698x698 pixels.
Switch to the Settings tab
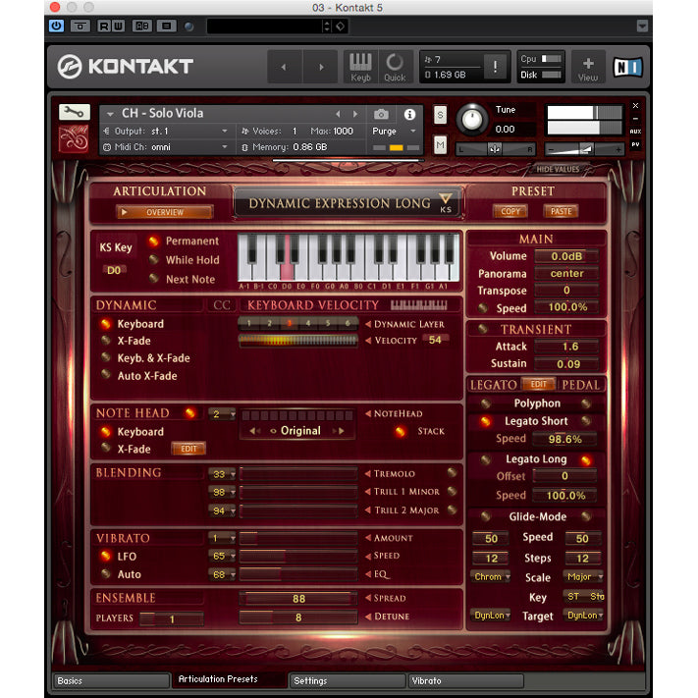coord(348,680)
